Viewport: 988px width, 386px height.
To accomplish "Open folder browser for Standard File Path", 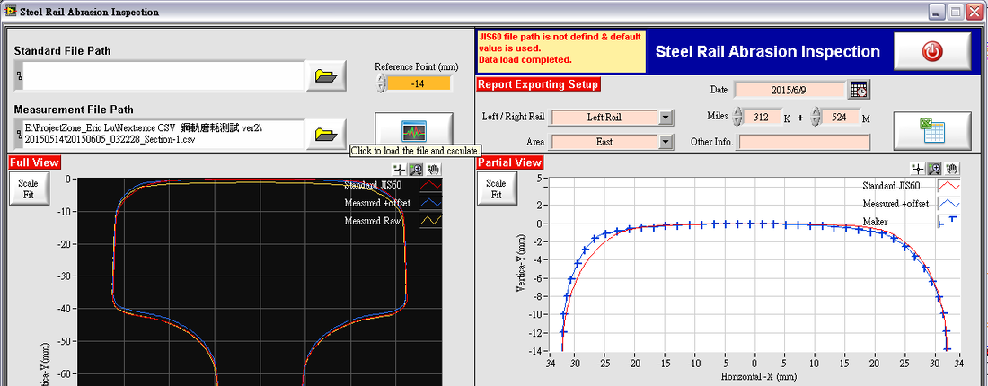I will coord(326,76).
